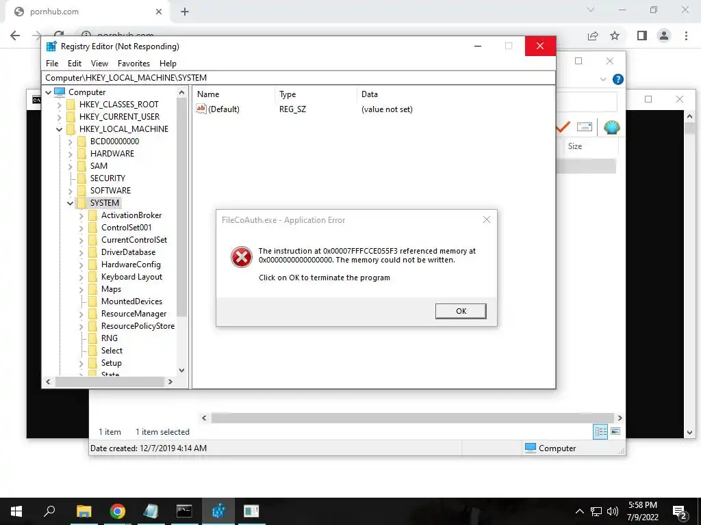Viewport: 701px width, 525px height.
Task: Bookmark this page with the star icon
Action: tap(615, 36)
